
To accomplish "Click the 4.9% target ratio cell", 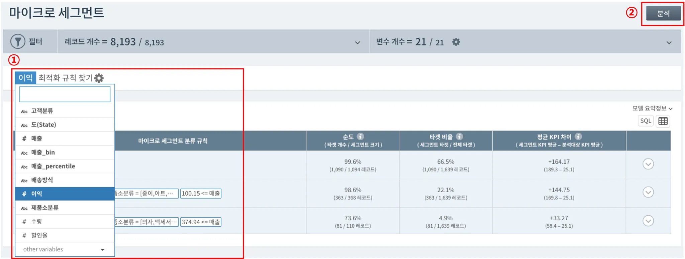I will tap(446, 222).
